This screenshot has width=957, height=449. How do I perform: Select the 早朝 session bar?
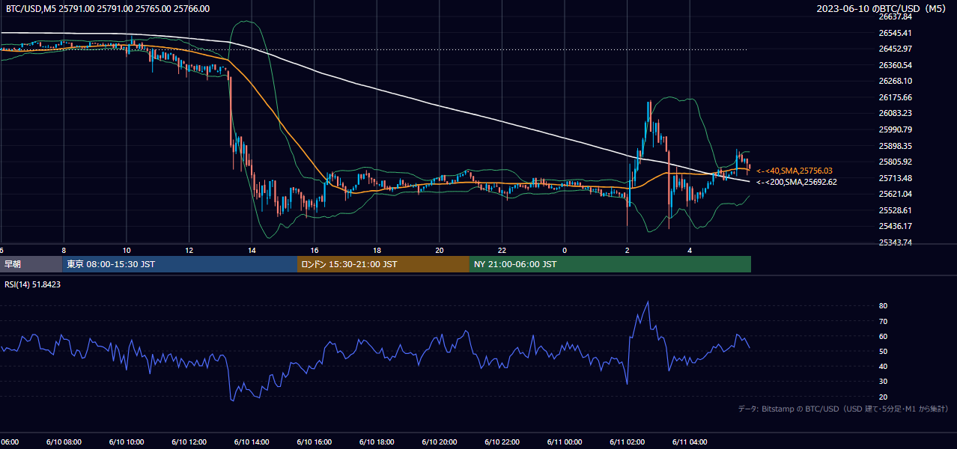[x=31, y=264]
